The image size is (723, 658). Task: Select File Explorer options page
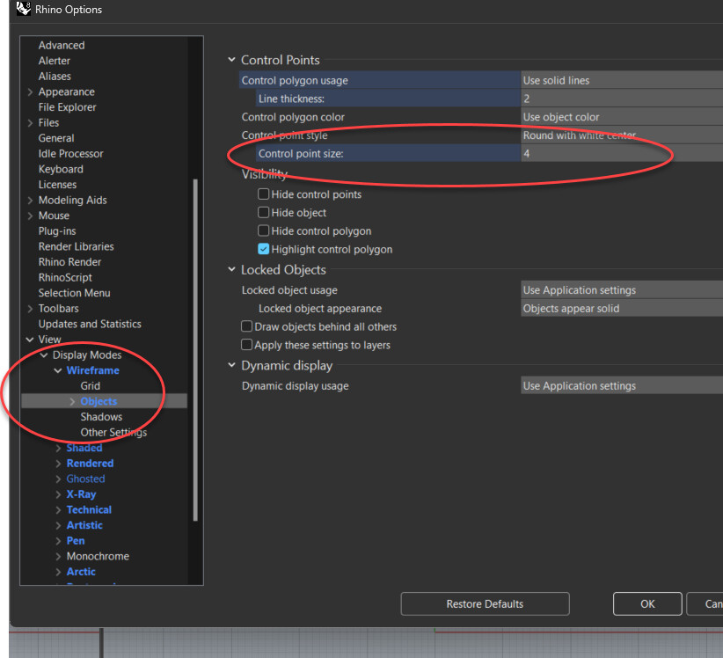pyautogui.click(x=68, y=107)
